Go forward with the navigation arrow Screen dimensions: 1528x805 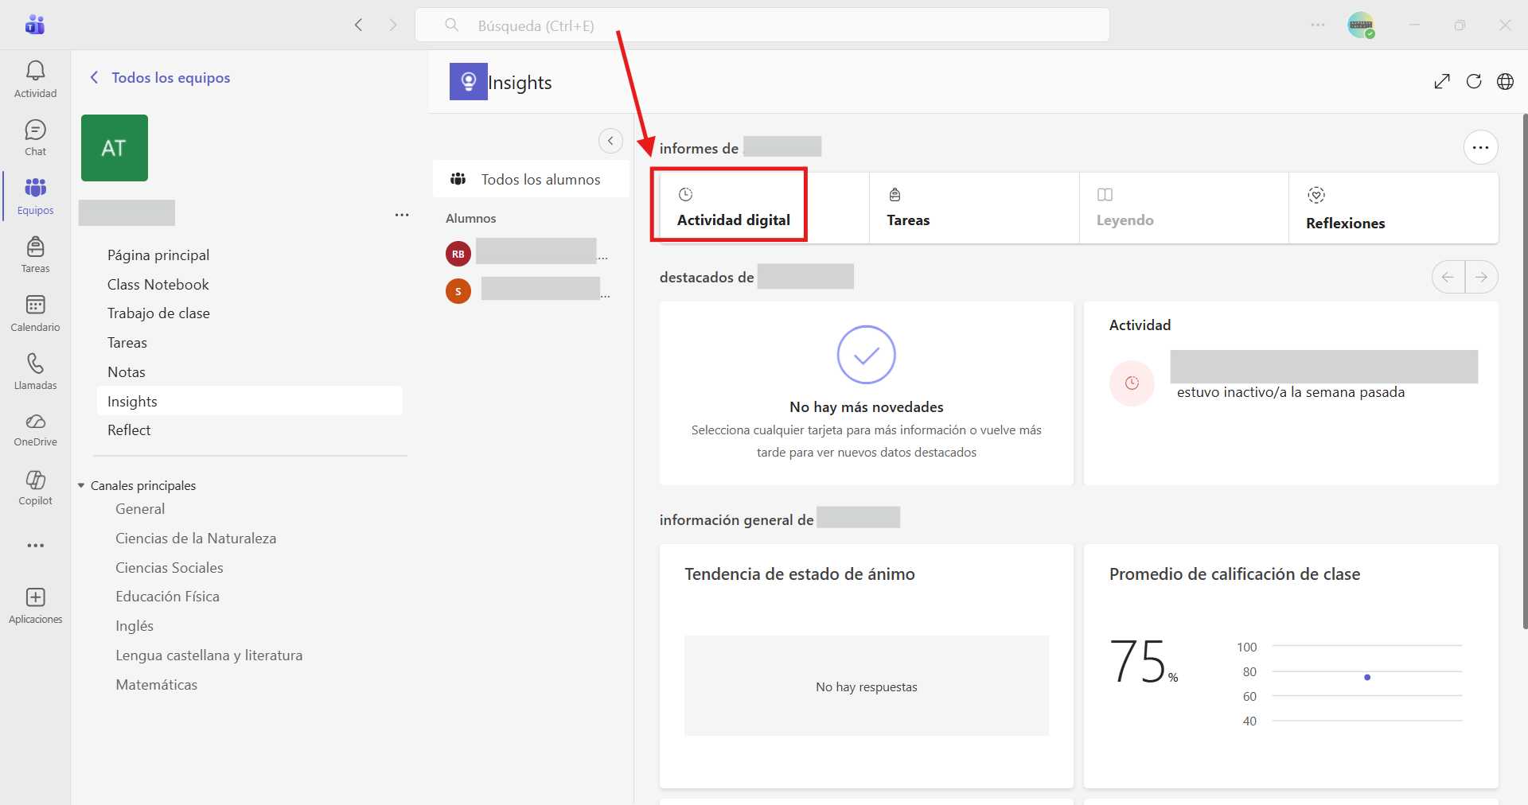[393, 25]
